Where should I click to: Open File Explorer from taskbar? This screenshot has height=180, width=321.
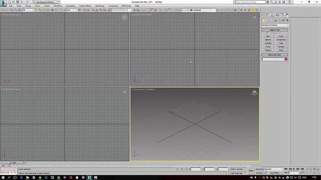click(28, 177)
